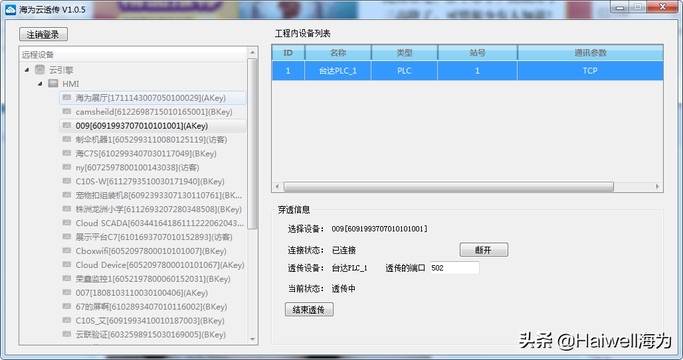This screenshot has width=683, height=360.
Task: Select device 宠物扣组装机8 in tree
Action: [x=159, y=195]
